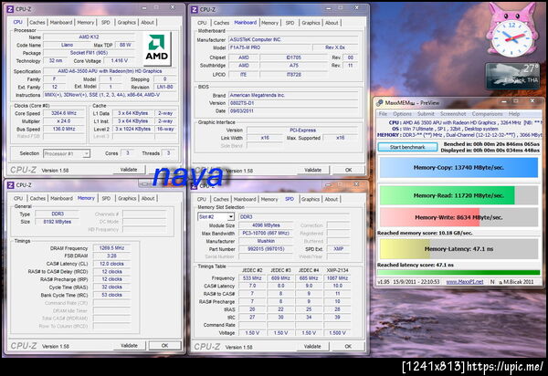Viewport: 548px width, 376px height.
Task: Click the XMP-2134 frequency value 1067 MHz
Action: coord(337,278)
